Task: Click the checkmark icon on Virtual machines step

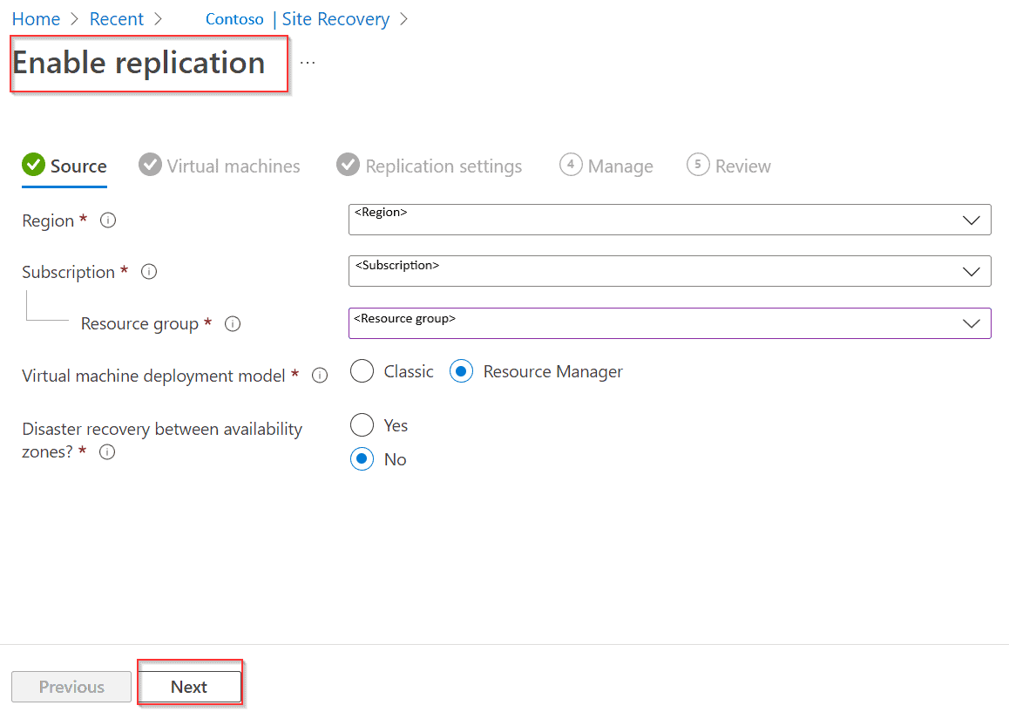Action: (x=149, y=164)
